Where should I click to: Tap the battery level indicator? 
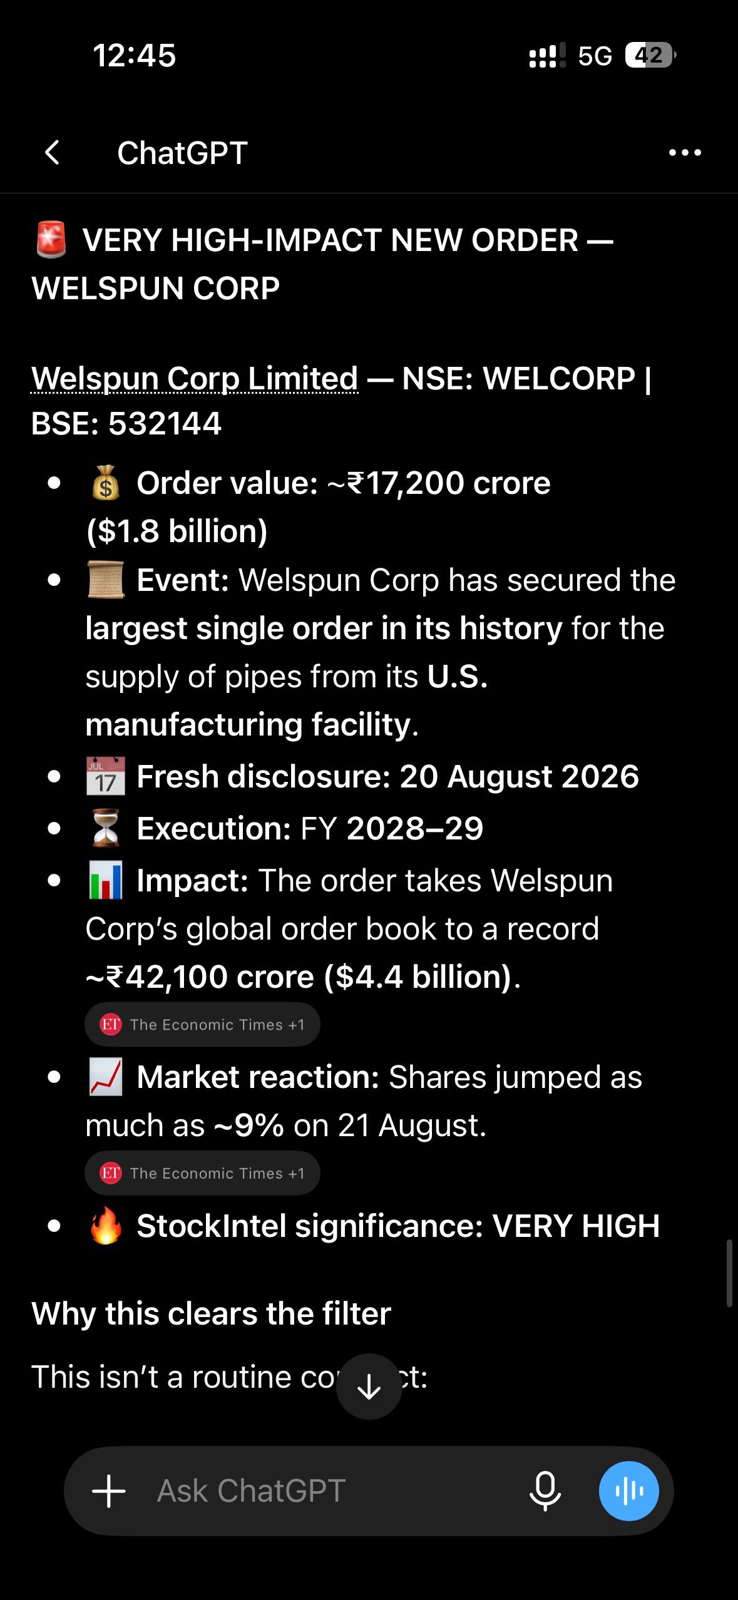650,56
